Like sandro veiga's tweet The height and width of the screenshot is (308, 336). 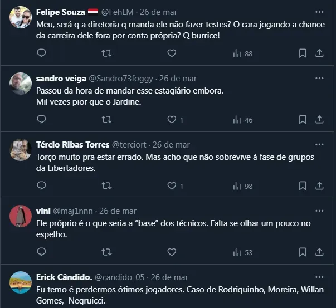point(172,120)
